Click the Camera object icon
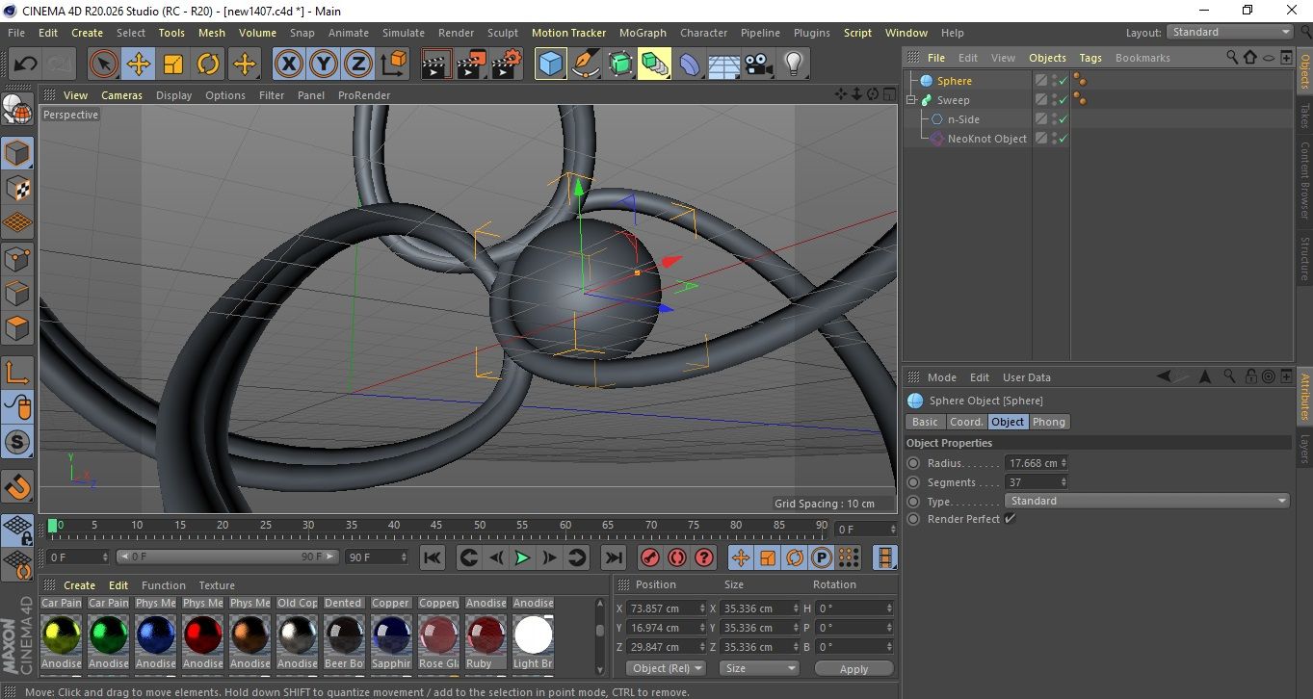The height and width of the screenshot is (699, 1313). click(759, 65)
